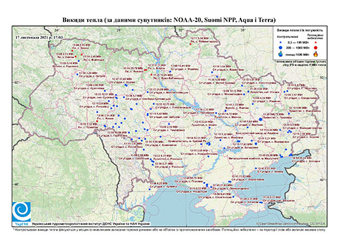
Task: Click the Викиди тепла map title
Action: 169,20
